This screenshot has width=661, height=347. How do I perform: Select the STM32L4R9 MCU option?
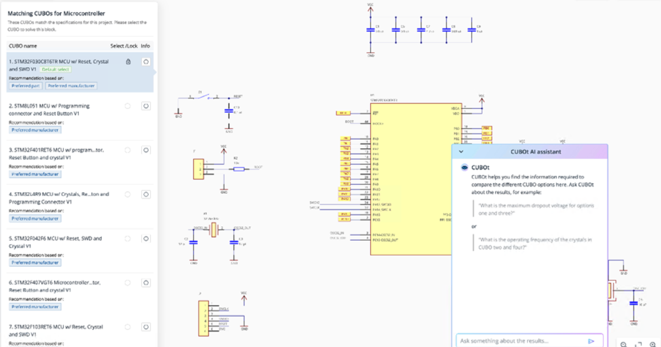(128, 194)
